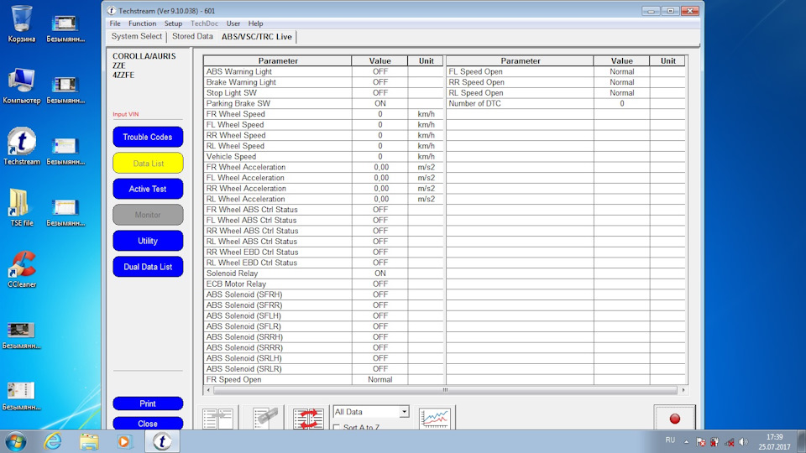Screen dimensions: 806x453
Task: Open the User menu
Action: (233, 23)
